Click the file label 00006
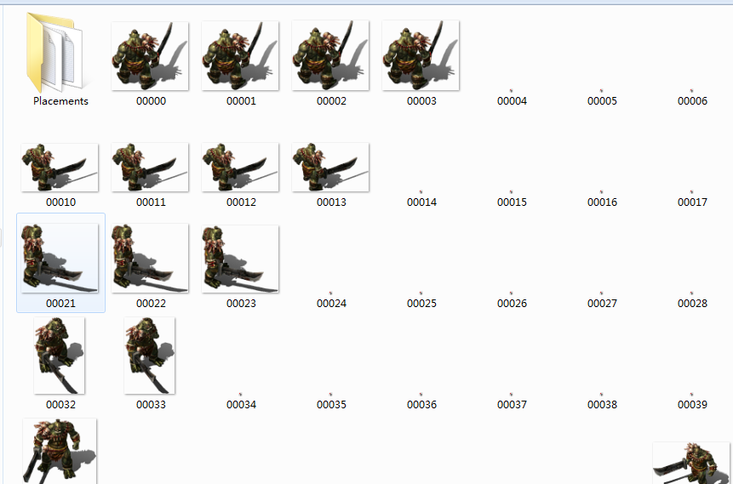 (x=692, y=101)
